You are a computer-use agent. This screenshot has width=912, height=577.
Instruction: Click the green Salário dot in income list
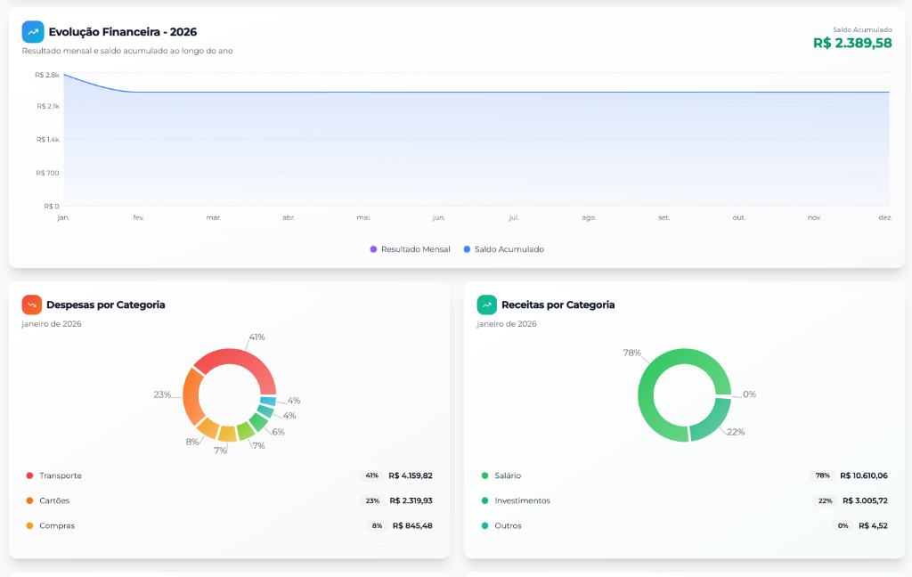point(485,475)
